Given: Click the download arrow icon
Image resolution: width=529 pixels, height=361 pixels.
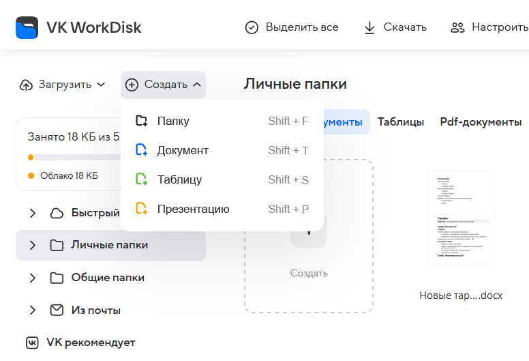Looking at the screenshot, I should pyautogui.click(x=369, y=27).
